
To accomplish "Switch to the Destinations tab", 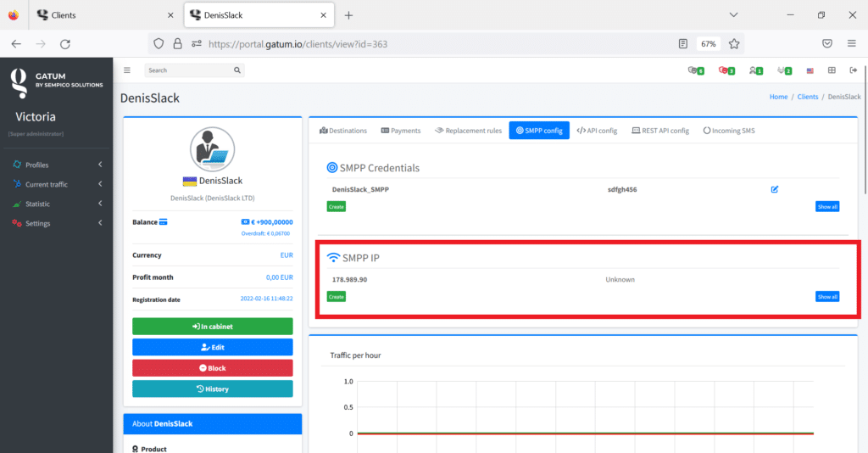I will [343, 131].
